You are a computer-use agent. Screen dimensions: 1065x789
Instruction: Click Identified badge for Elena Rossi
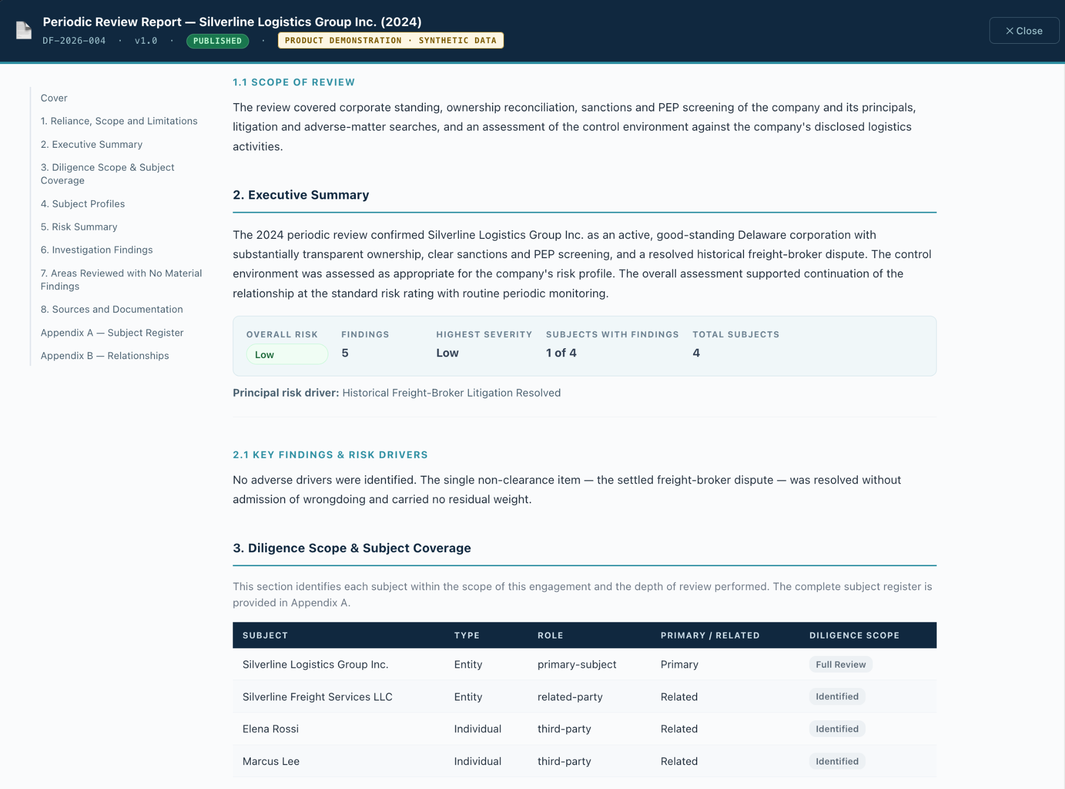click(x=837, y=729)
